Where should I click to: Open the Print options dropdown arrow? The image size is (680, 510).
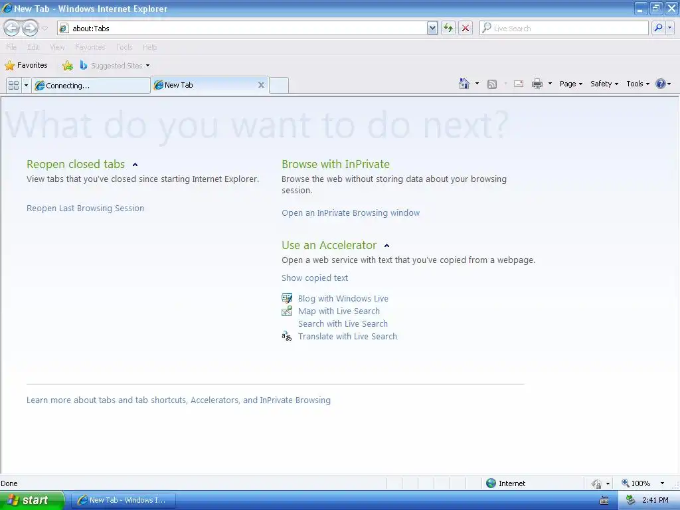550,84
